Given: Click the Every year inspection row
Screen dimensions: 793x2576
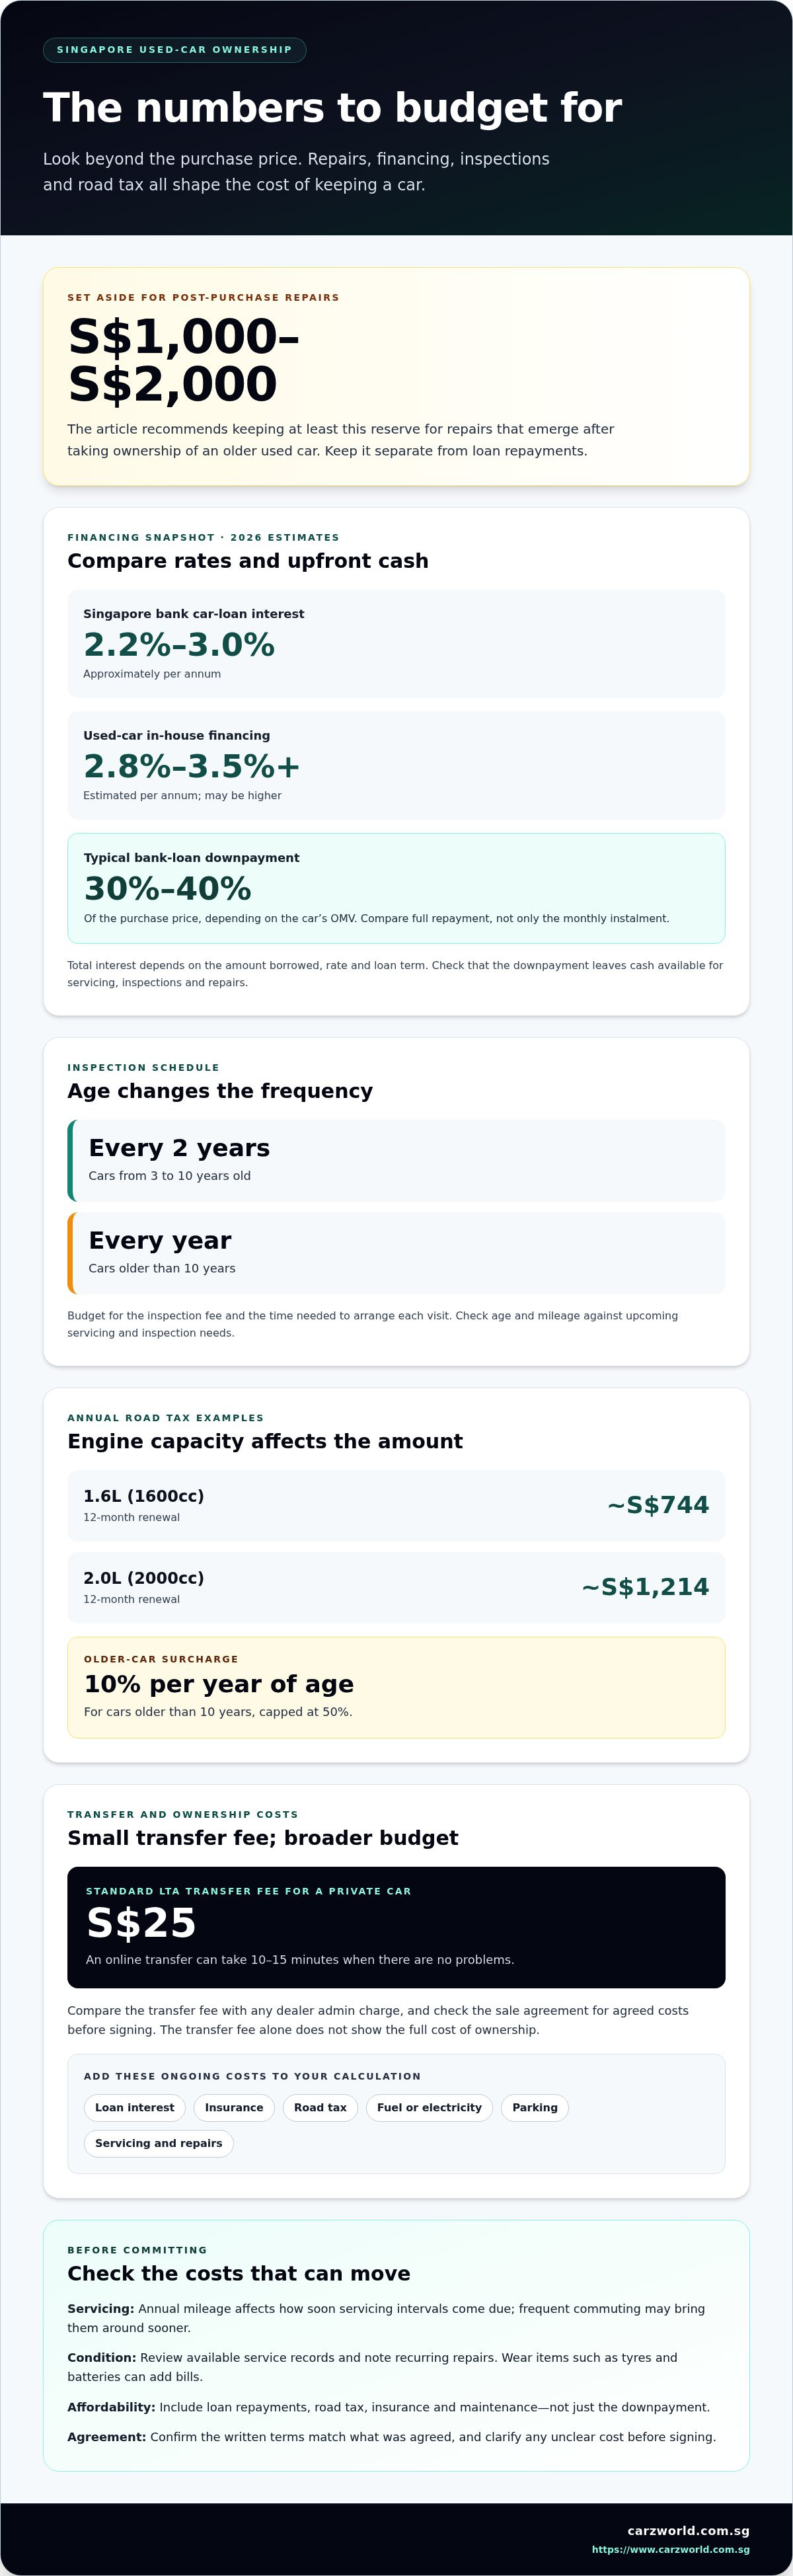Looking at the screenshot, I should [x=396, y=1253].
